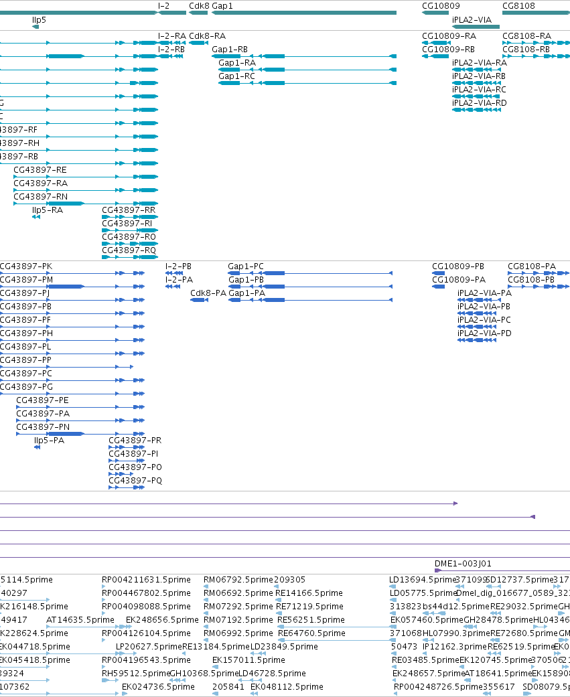Select cDNA EK024736.5prime

click(x=158, y=686)
